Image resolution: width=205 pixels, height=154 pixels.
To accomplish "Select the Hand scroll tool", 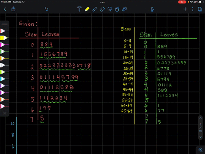I will click(117, 9).
